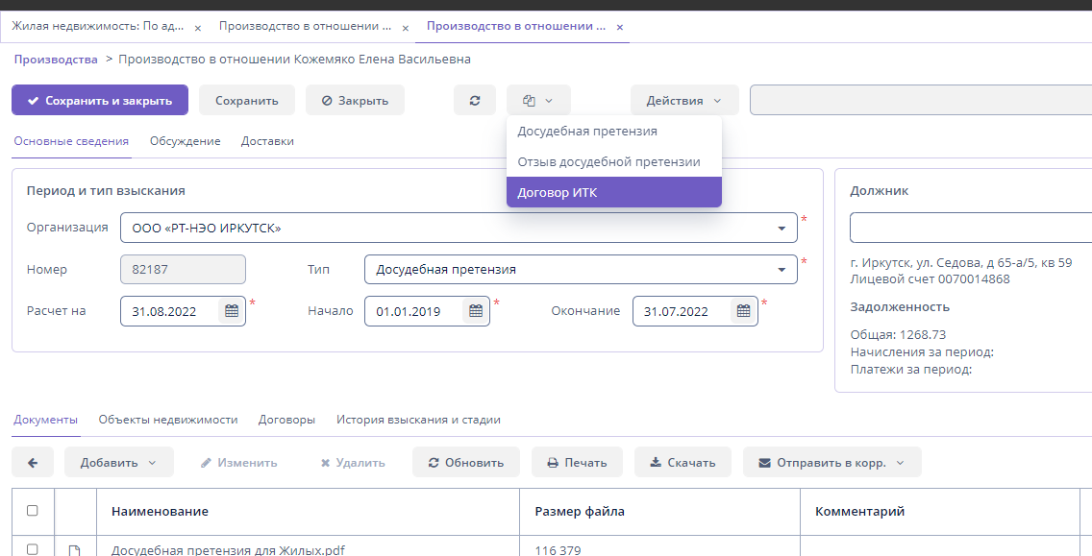This screenshot has height=556, width=1092.
Task: Open the 'Действия' dropdown menu
Action: click(x=683, y=101)
